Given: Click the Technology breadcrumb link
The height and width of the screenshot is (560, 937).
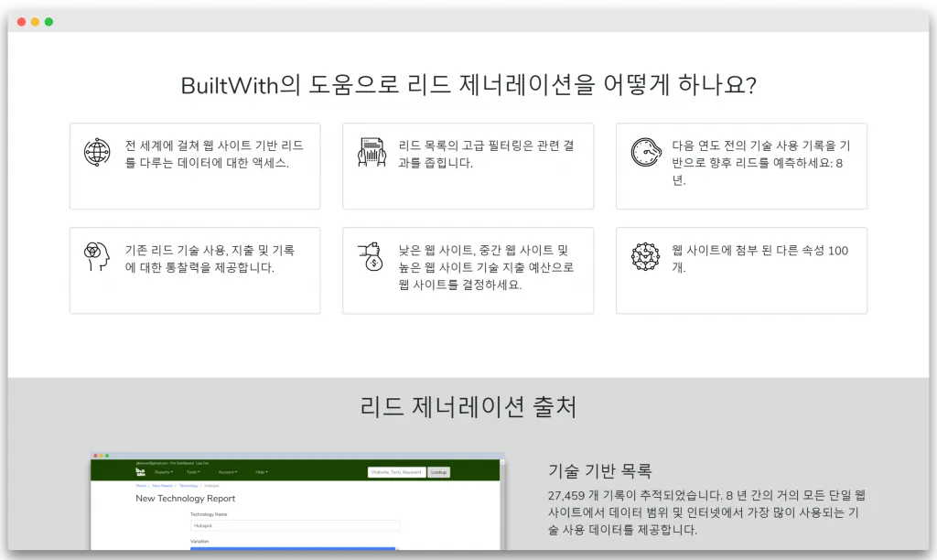Looking at the screenshot, I should click(188, 487).
